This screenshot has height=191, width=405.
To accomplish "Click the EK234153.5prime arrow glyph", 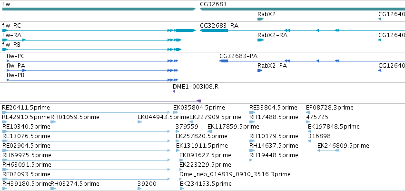I will (182, 189).
